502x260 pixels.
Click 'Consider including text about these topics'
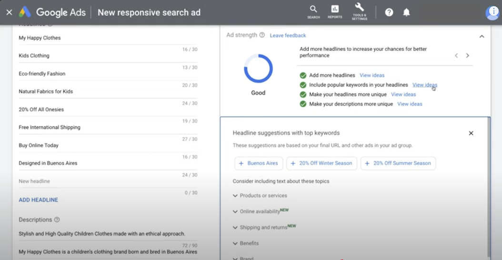click(x=281, y=181)
